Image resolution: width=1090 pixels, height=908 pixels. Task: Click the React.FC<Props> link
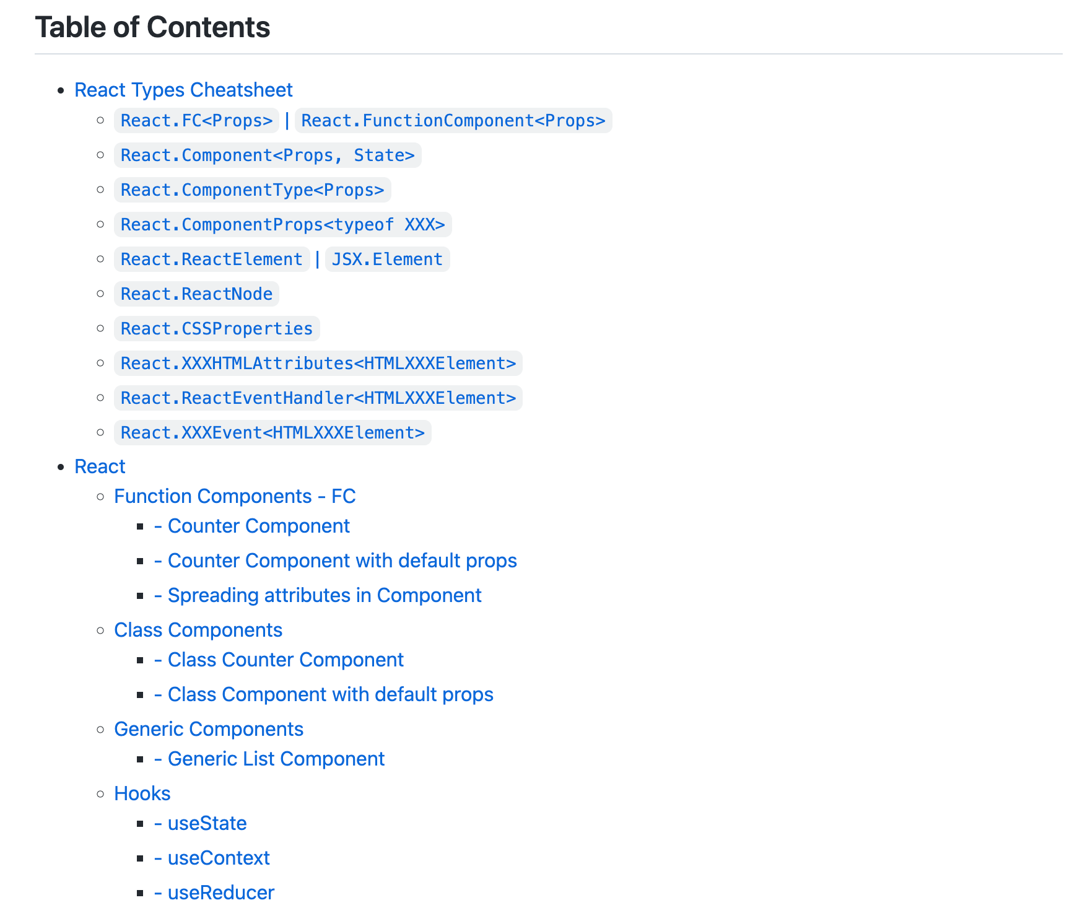196,121
